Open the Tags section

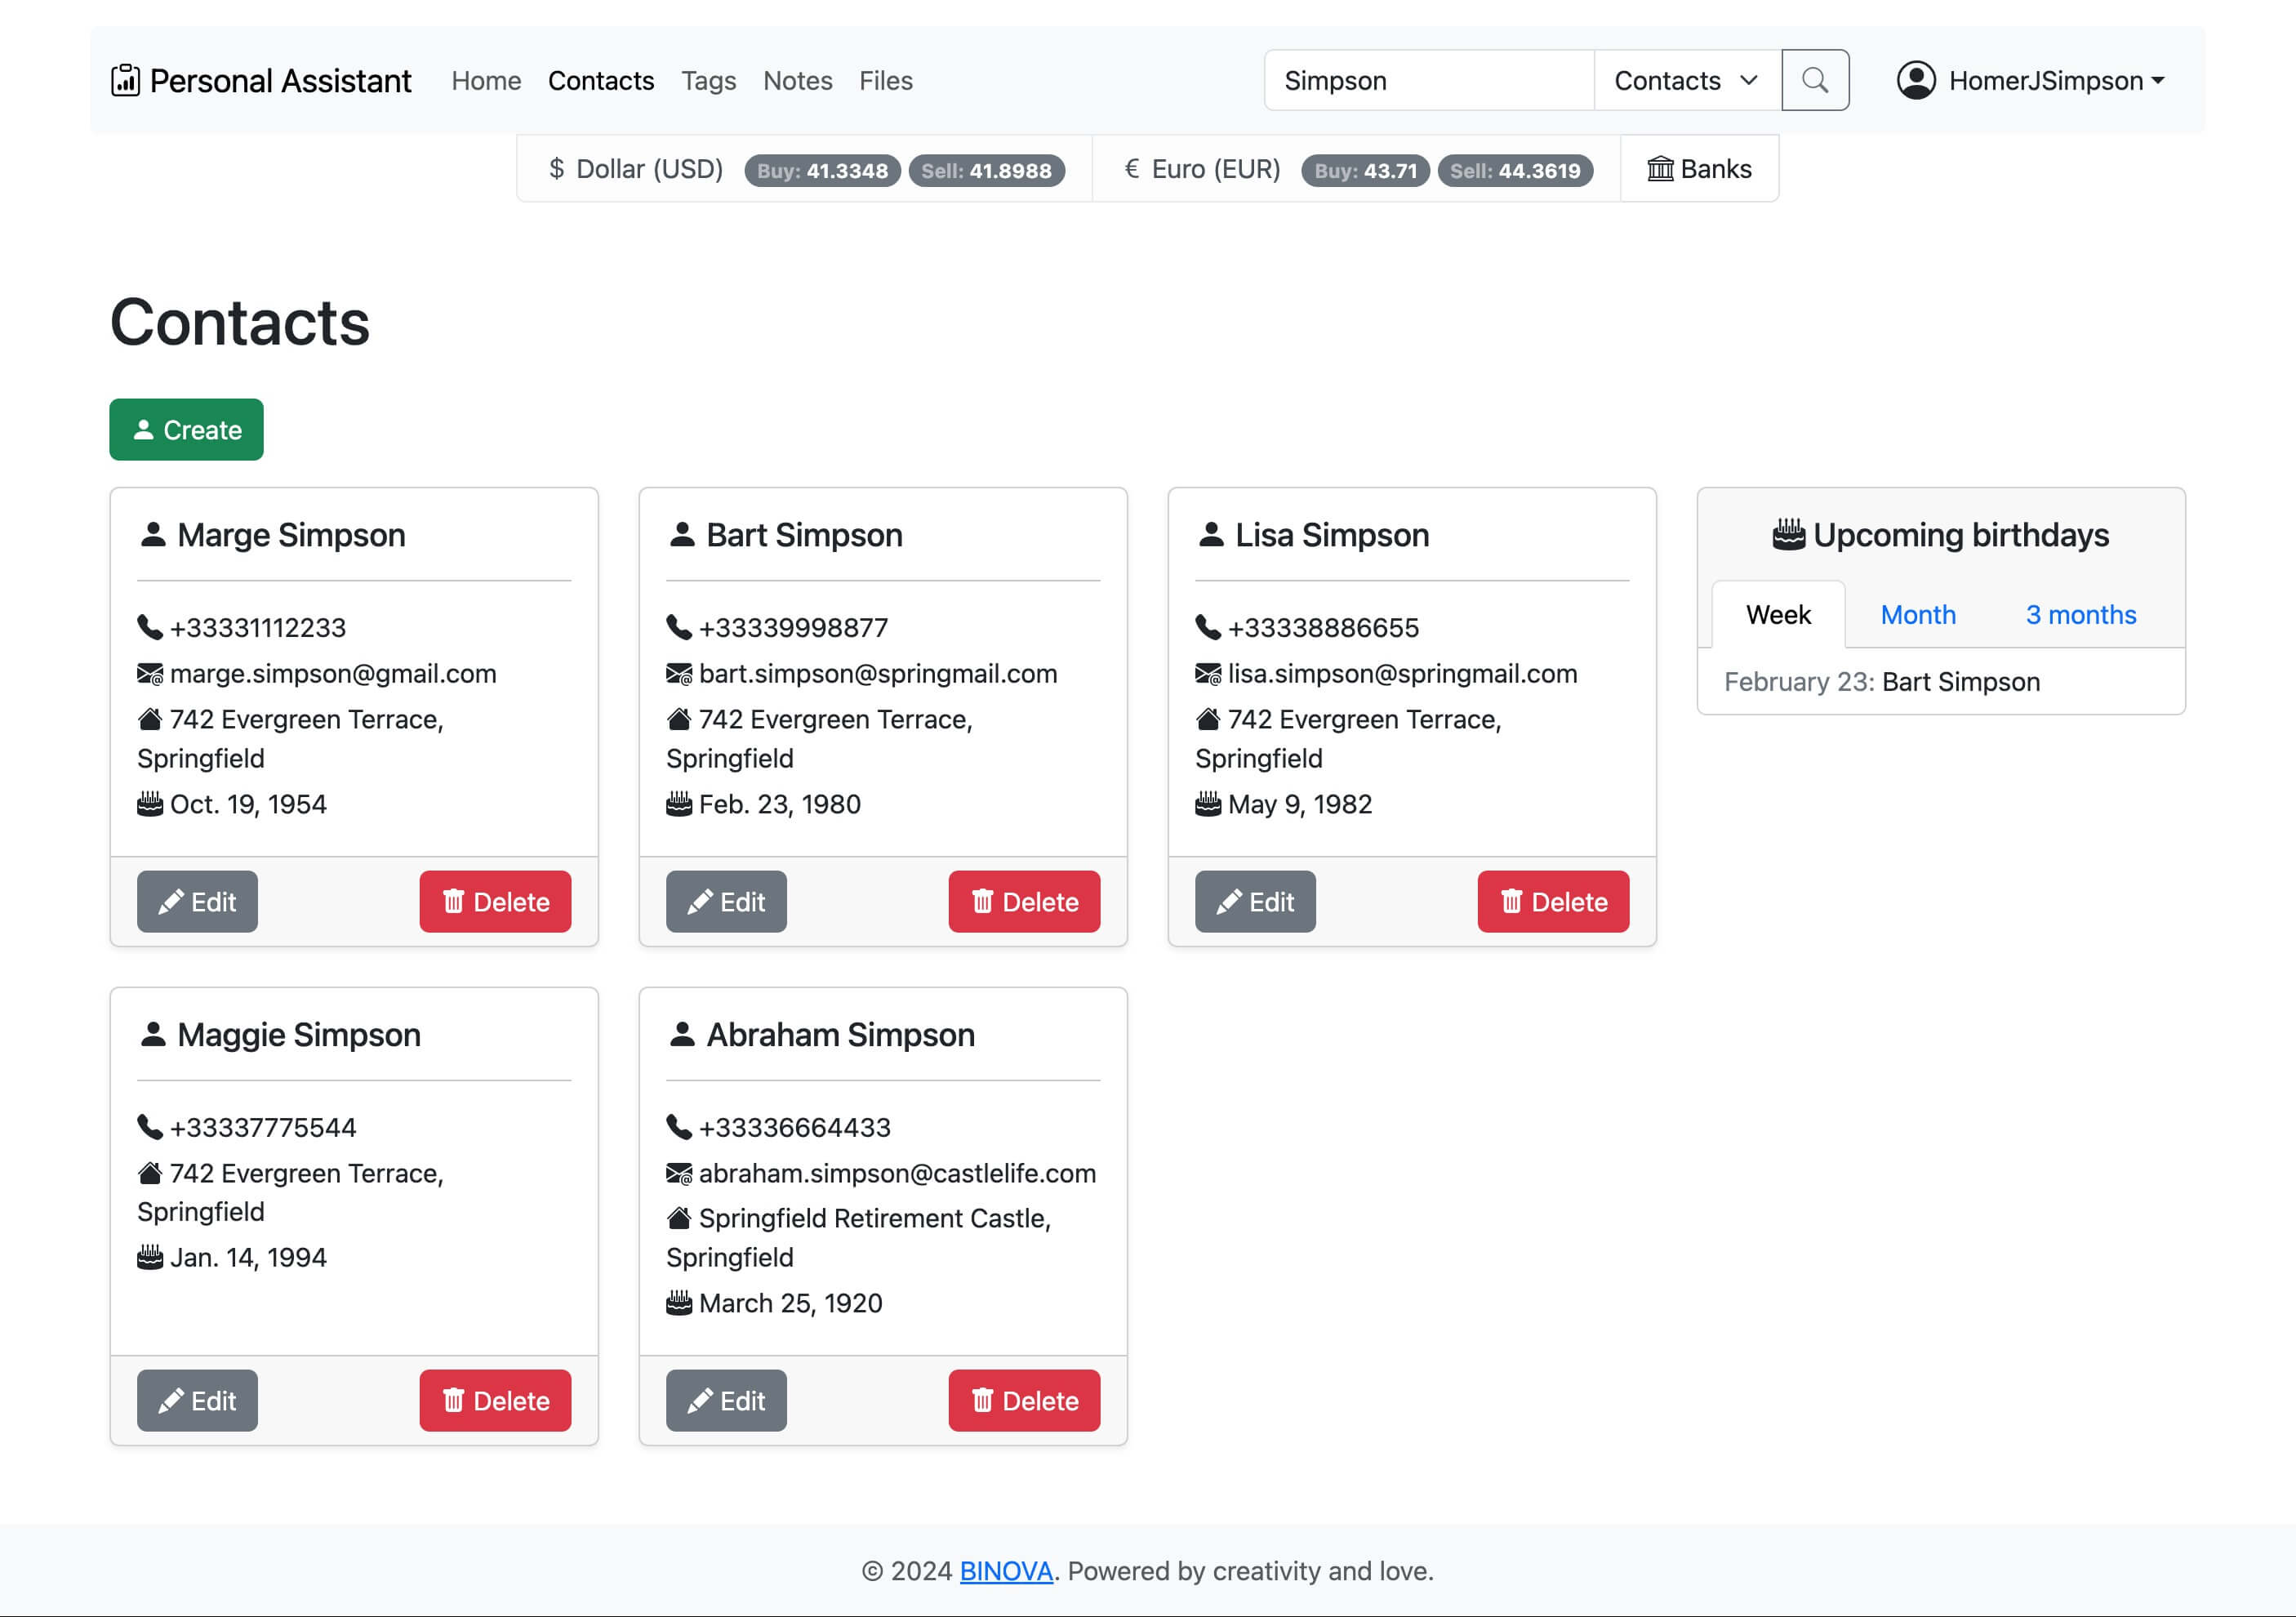(x=708, y=80)
